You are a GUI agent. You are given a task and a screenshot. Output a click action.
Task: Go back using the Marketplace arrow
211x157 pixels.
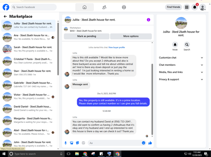tap(5, 16)
